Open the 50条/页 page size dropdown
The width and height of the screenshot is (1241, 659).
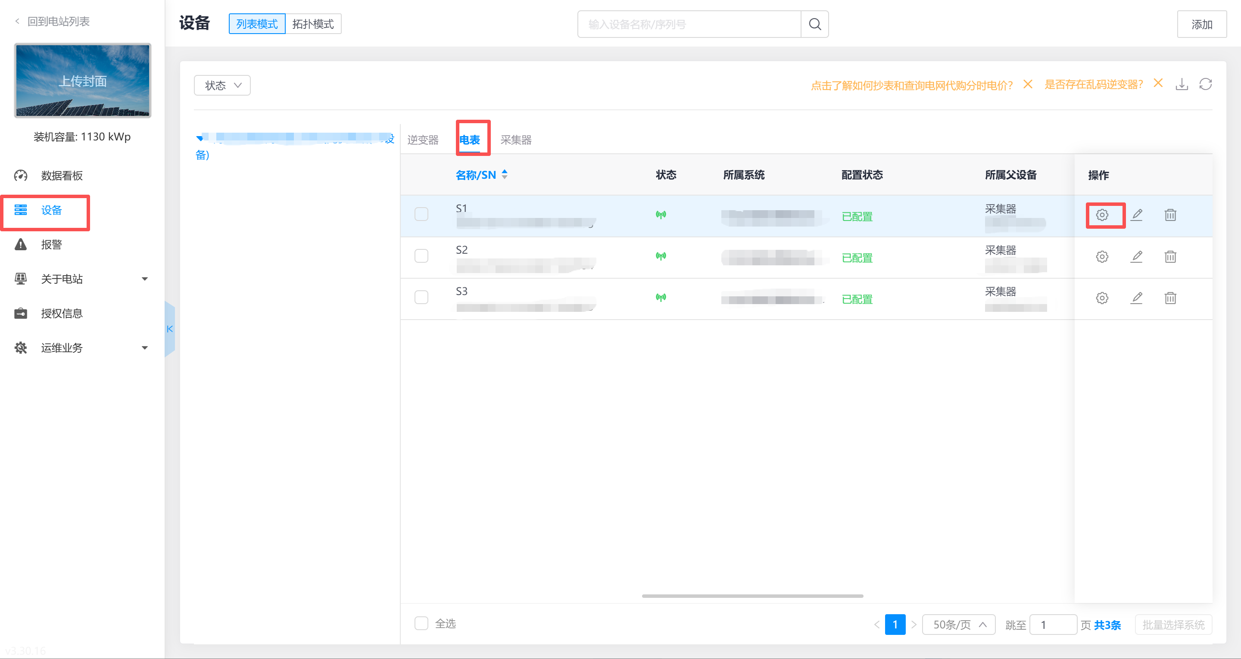958,625
